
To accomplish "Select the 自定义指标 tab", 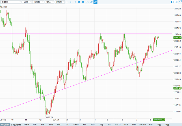I will tap(16, 125).
